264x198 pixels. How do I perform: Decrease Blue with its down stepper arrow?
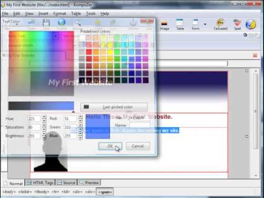pyautogui.click(x=80, y=137)
